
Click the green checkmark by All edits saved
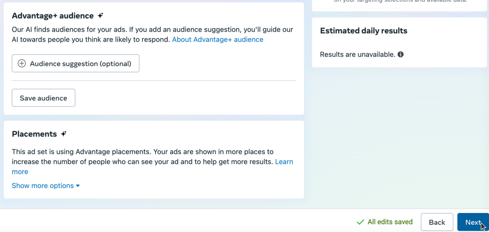pos(360,222)
